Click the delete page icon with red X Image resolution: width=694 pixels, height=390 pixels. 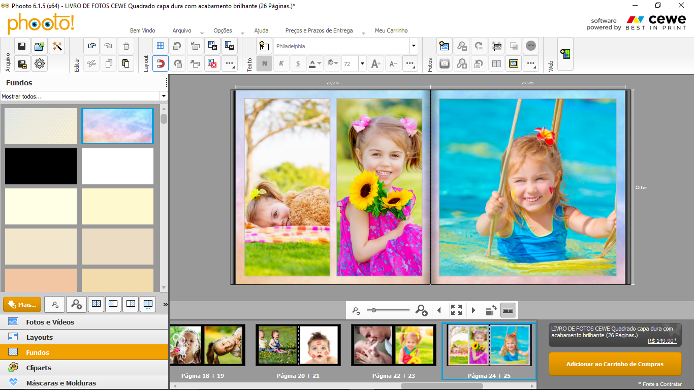coord(212,63)
